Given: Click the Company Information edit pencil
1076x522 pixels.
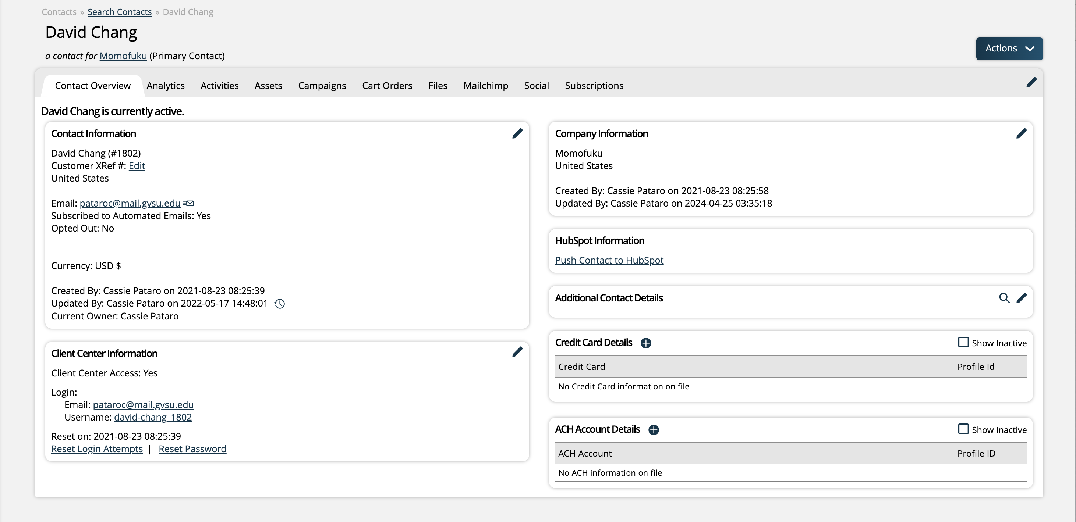Looking at the screenshot, I should point(1021,133).
